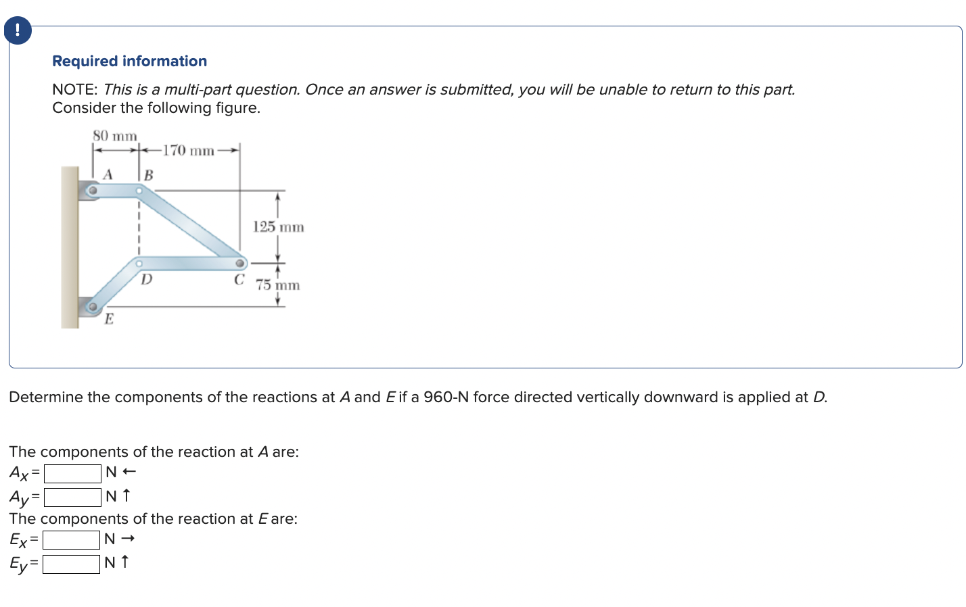966x607 pixels.
Task: Click the 170 mm dimension label
Action: 188,151
